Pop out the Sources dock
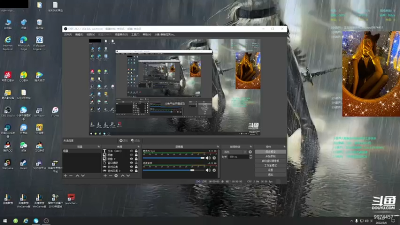The image size is (400, 225). coord(138,146)
